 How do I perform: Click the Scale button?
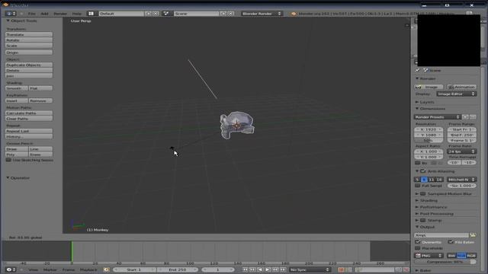click(x=29, y=46)
